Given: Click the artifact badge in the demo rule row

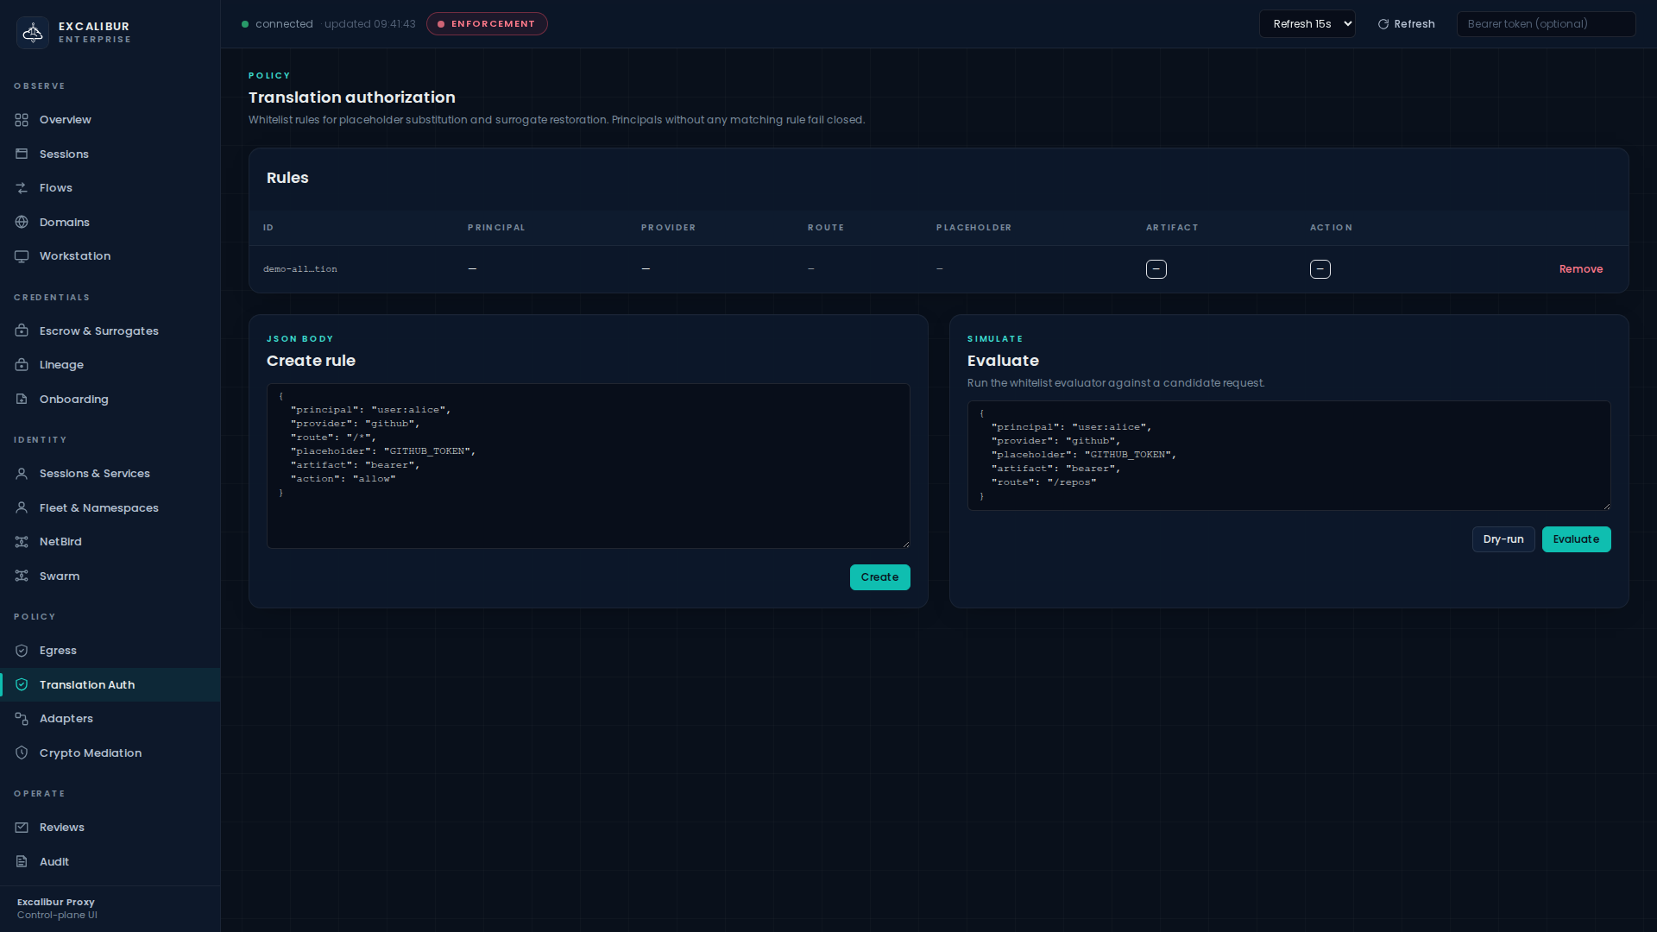Looking at the screenshot, I should tap(1156, 269).
